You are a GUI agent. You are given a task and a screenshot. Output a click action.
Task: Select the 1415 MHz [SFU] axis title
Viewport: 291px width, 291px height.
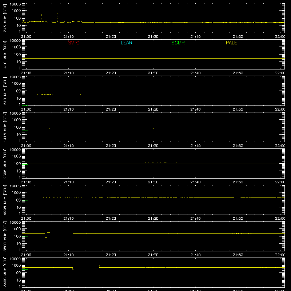(x=5, y=127)
